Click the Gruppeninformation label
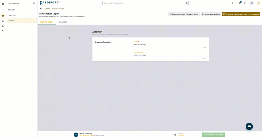Screen dimensions: 262x138 [103, 42]
